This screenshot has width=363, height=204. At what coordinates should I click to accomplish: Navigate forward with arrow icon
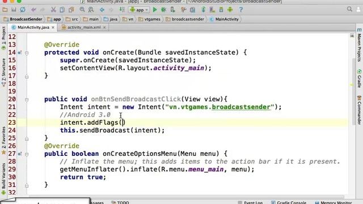click(x=111, y=10)
